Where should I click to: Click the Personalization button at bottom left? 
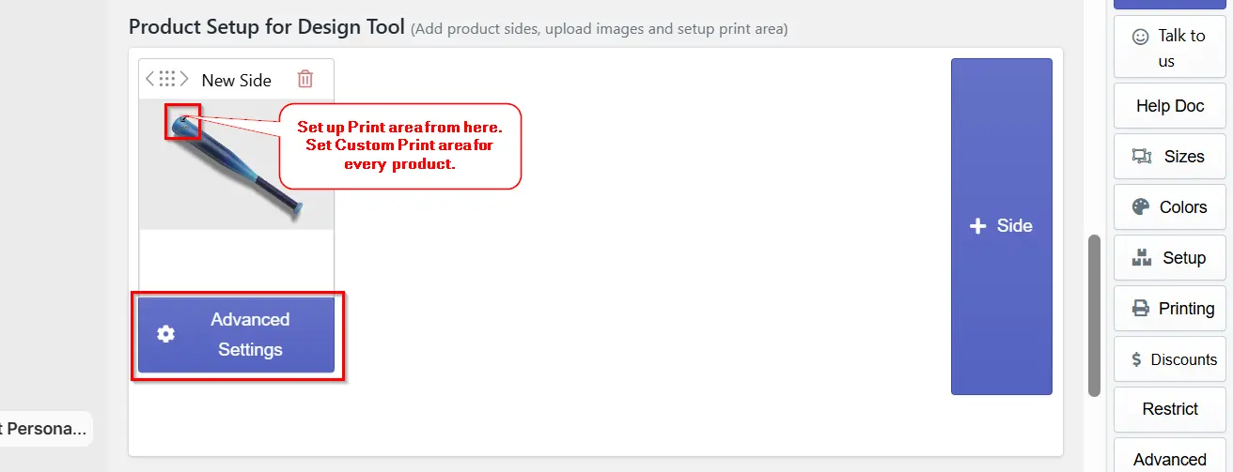pos(44,429)
